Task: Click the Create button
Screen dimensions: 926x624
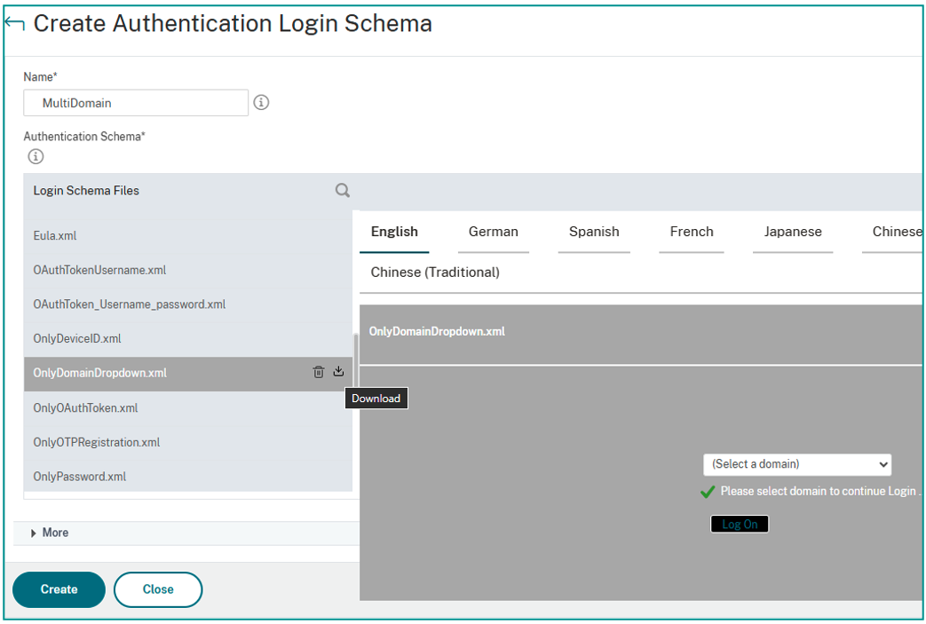Action: coord(58,588)
